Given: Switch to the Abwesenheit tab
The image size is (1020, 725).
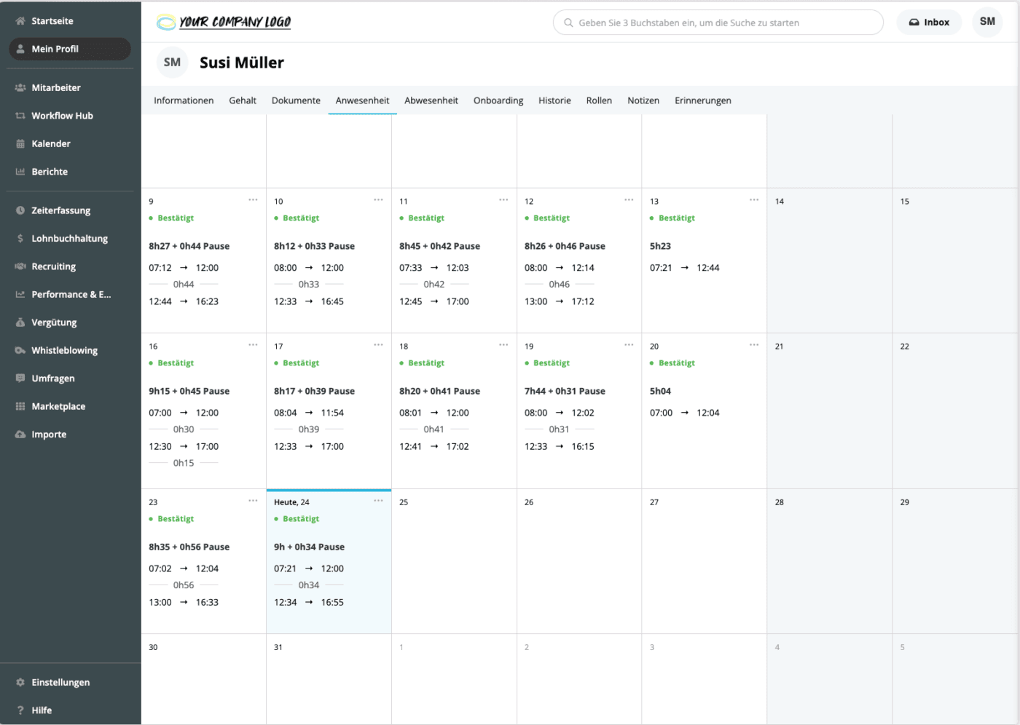Looking at the screenshot, I should pyautogui.click(x=431, y=100).
